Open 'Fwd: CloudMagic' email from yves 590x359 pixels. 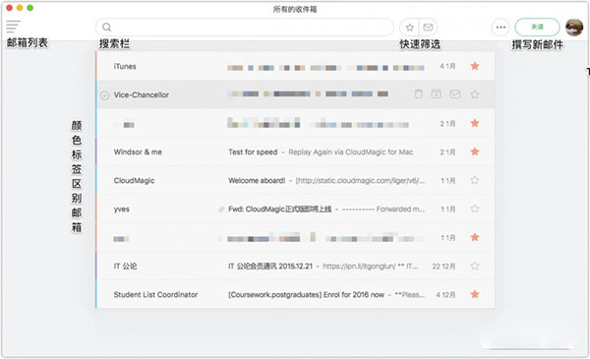[x=279, y=209]
